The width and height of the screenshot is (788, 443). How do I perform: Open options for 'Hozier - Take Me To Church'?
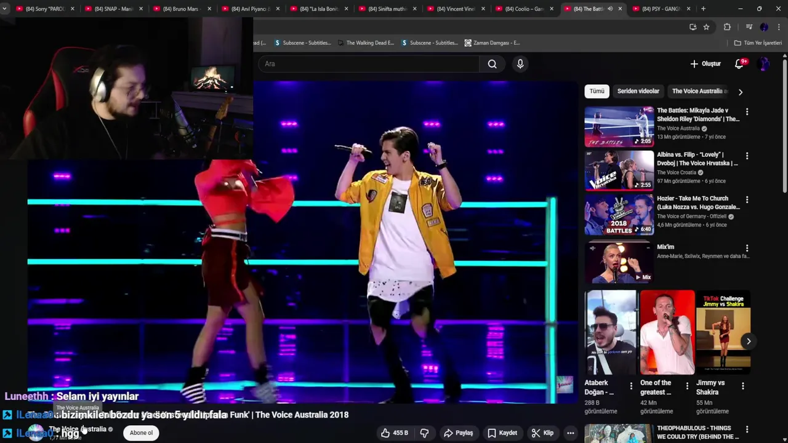pos(747,200)
